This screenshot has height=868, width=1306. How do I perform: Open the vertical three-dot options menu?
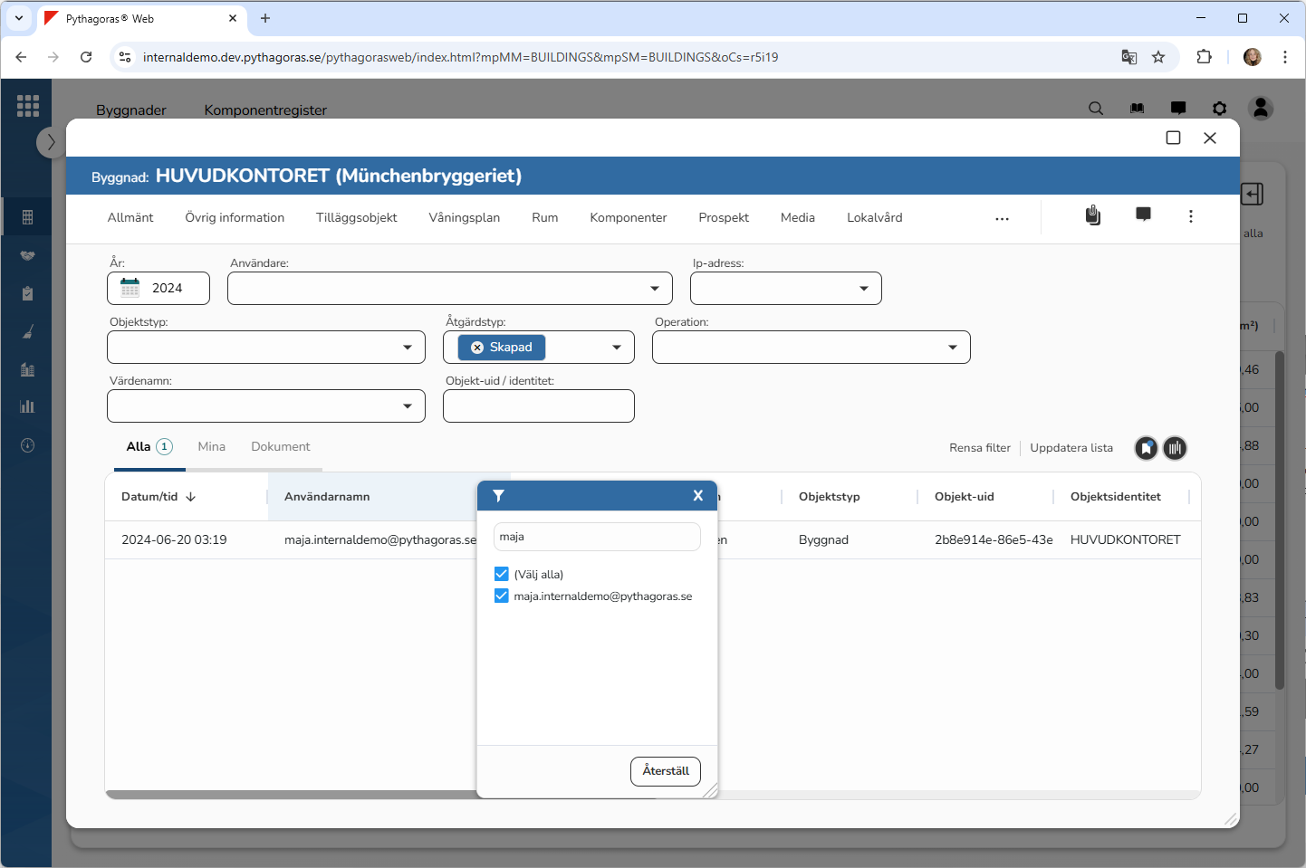1190,216
